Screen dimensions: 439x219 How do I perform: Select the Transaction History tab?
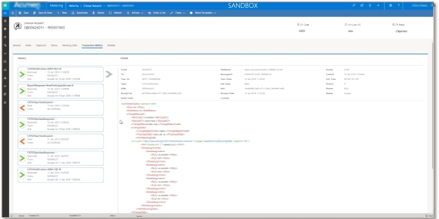(92, 45)
